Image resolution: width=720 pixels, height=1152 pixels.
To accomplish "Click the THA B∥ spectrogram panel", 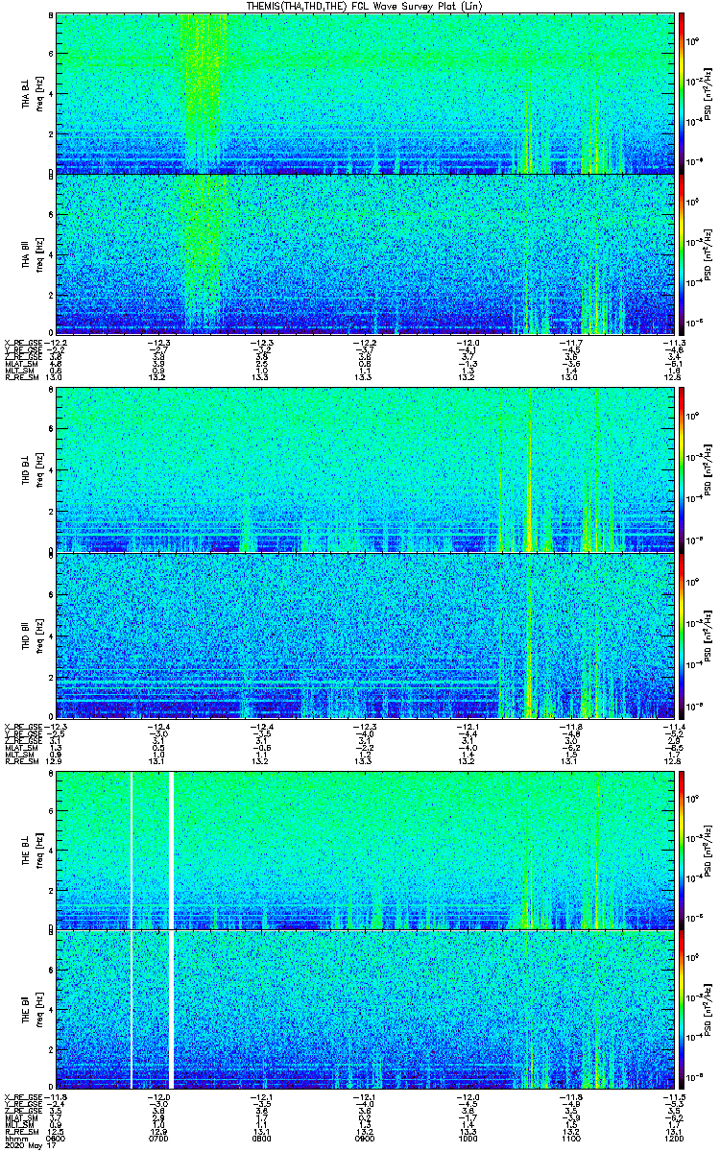I will pyautogui.click(x=364, y=253).
